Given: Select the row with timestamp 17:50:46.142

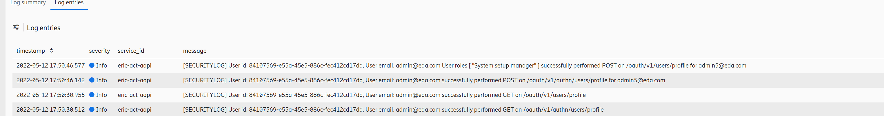Looking at the screenshot, I should point(448,80).
